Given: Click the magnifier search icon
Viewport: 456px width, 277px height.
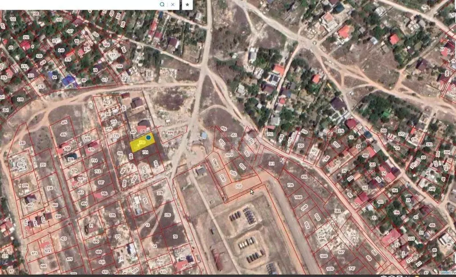Looking at the screenshot, I should pyautogui.click(x=162, y=4).
